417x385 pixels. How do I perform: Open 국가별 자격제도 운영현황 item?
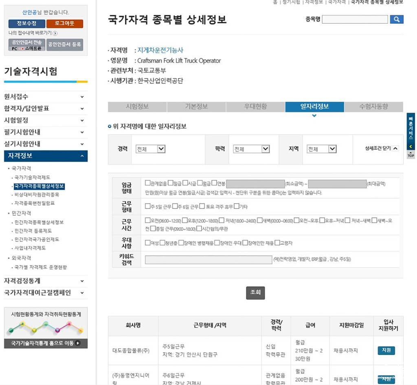tap(40, 267)
